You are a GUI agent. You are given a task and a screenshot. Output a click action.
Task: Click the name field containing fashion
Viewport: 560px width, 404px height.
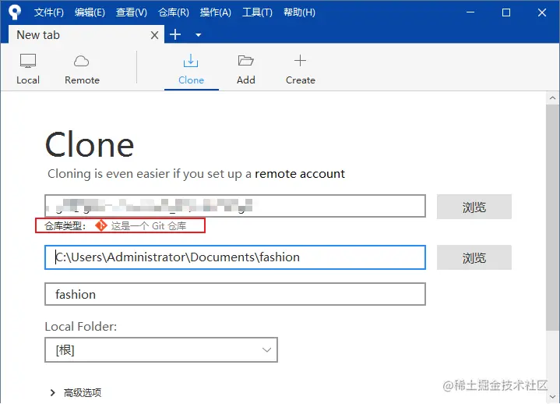click(x=235, y=294)
